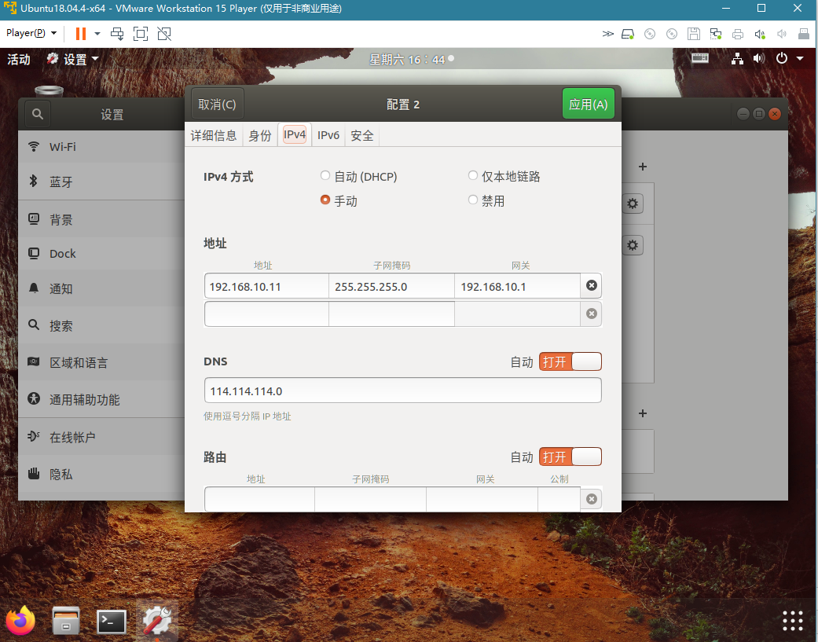Viewport: 818px width, 642px height.
Task: Click the double arrow expand devices icon
Action: pos(607,34)
